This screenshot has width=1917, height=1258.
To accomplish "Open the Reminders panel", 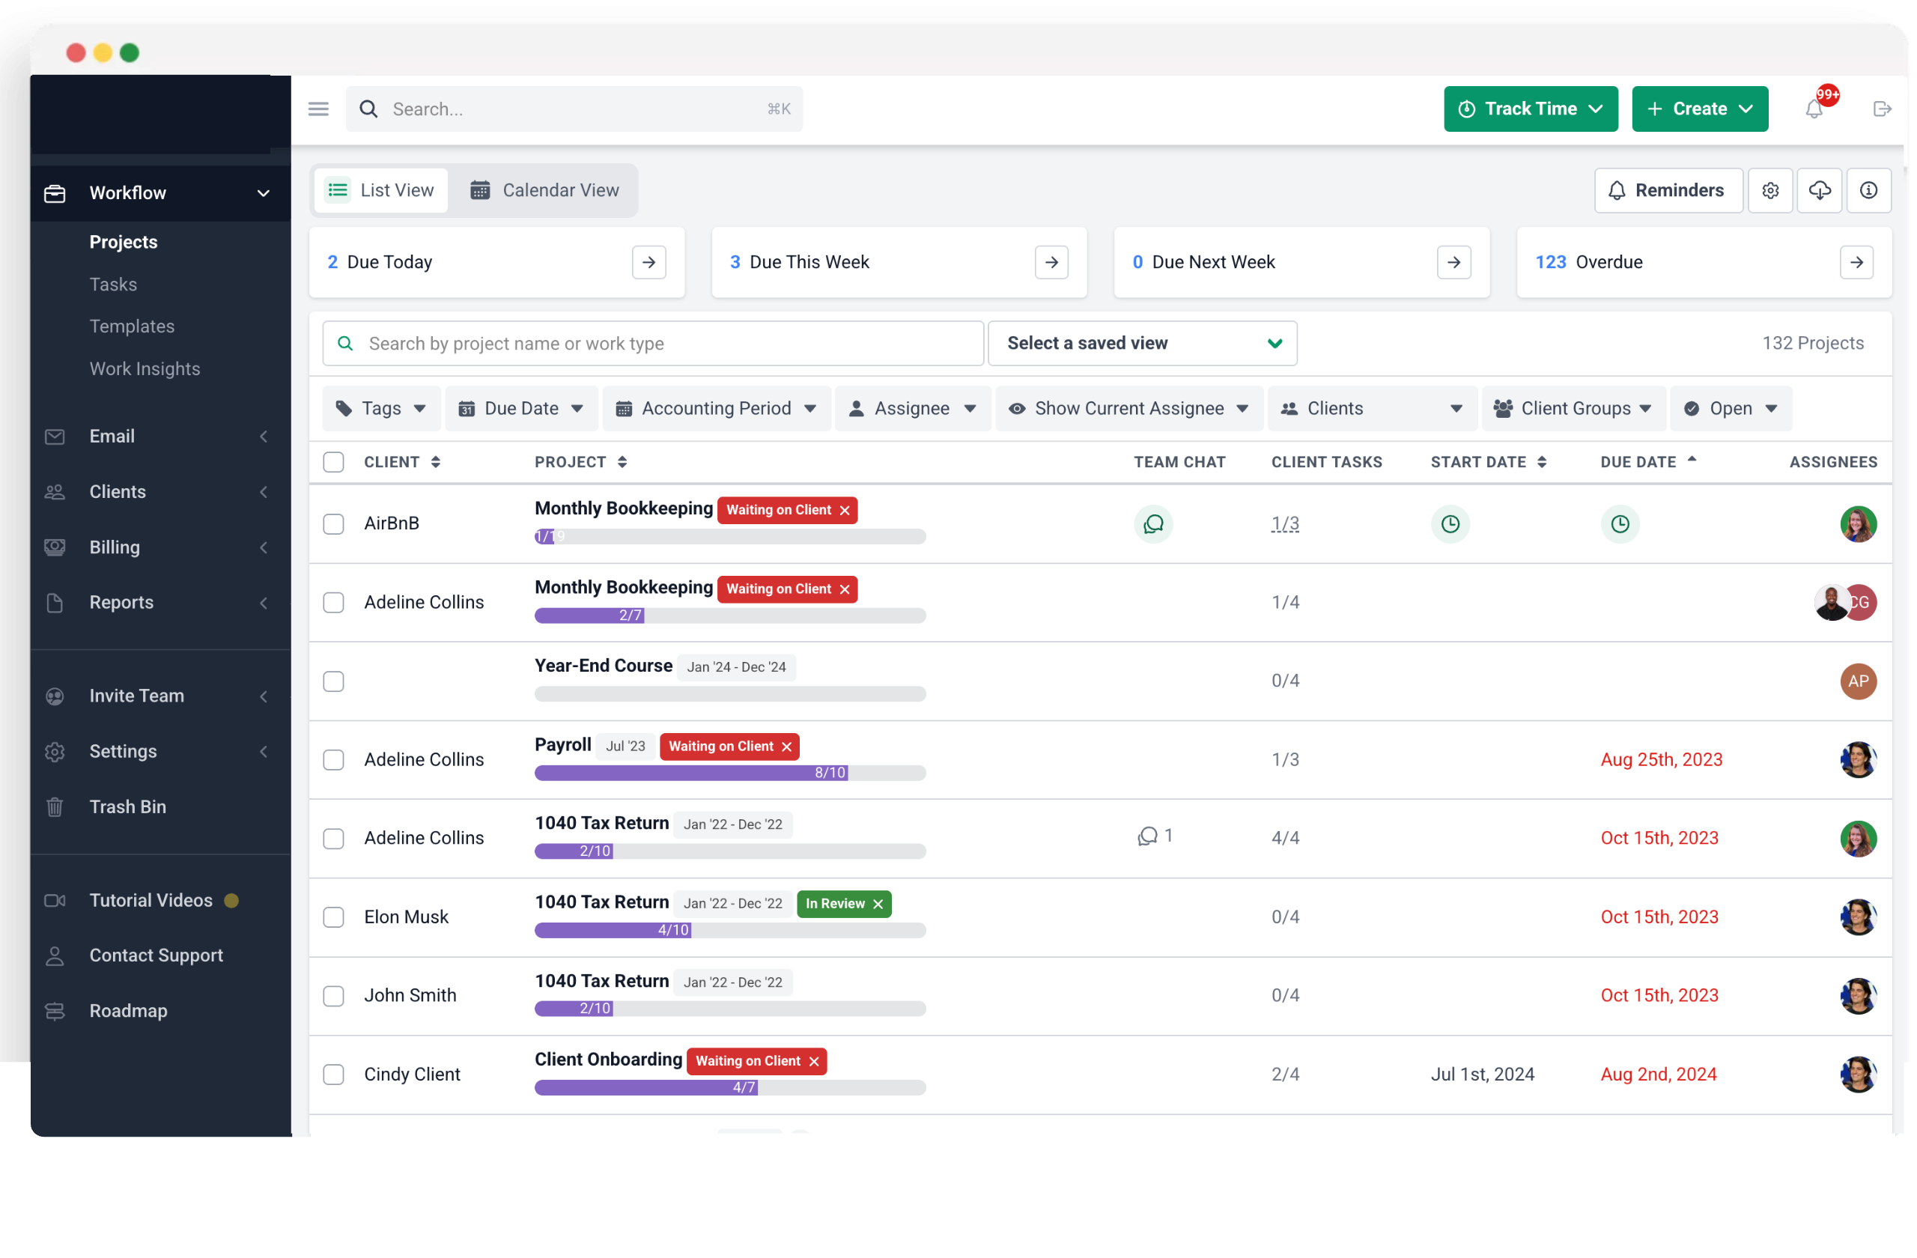I will pyautogui.click(x=1668, y=190).
